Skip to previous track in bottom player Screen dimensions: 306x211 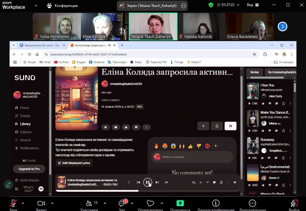click(x=138, y=182)
